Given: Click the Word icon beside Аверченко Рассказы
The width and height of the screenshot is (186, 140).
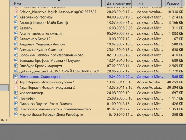Looking at the screenshot, I should (x=16, y=17).
